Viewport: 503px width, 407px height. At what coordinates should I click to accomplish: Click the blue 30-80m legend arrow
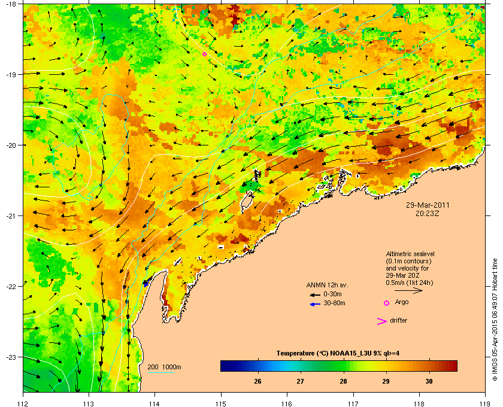pos(315,304)
